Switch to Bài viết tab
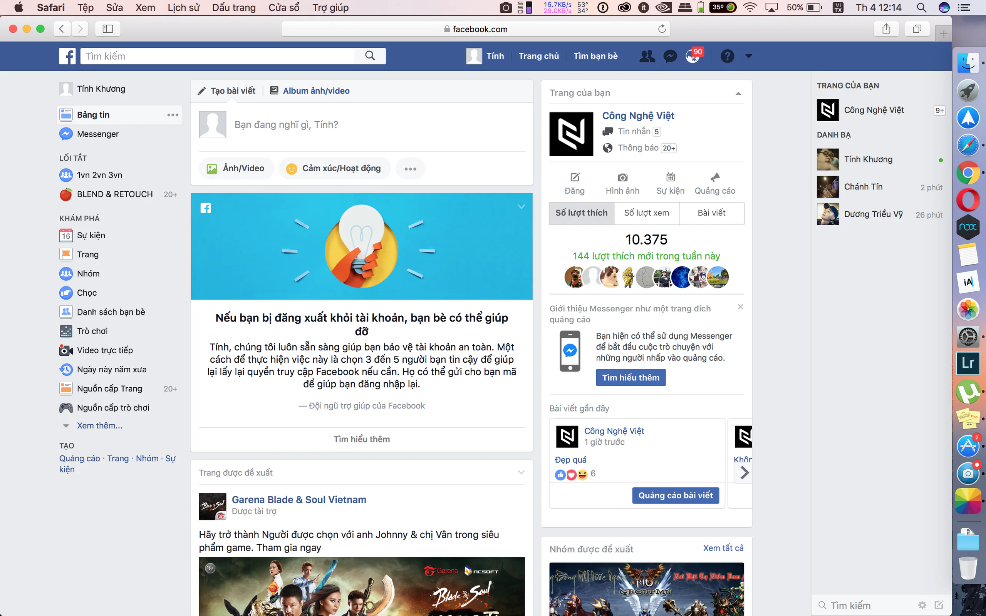The height and width of the screenshot is (616, 986). click(711, 213)
